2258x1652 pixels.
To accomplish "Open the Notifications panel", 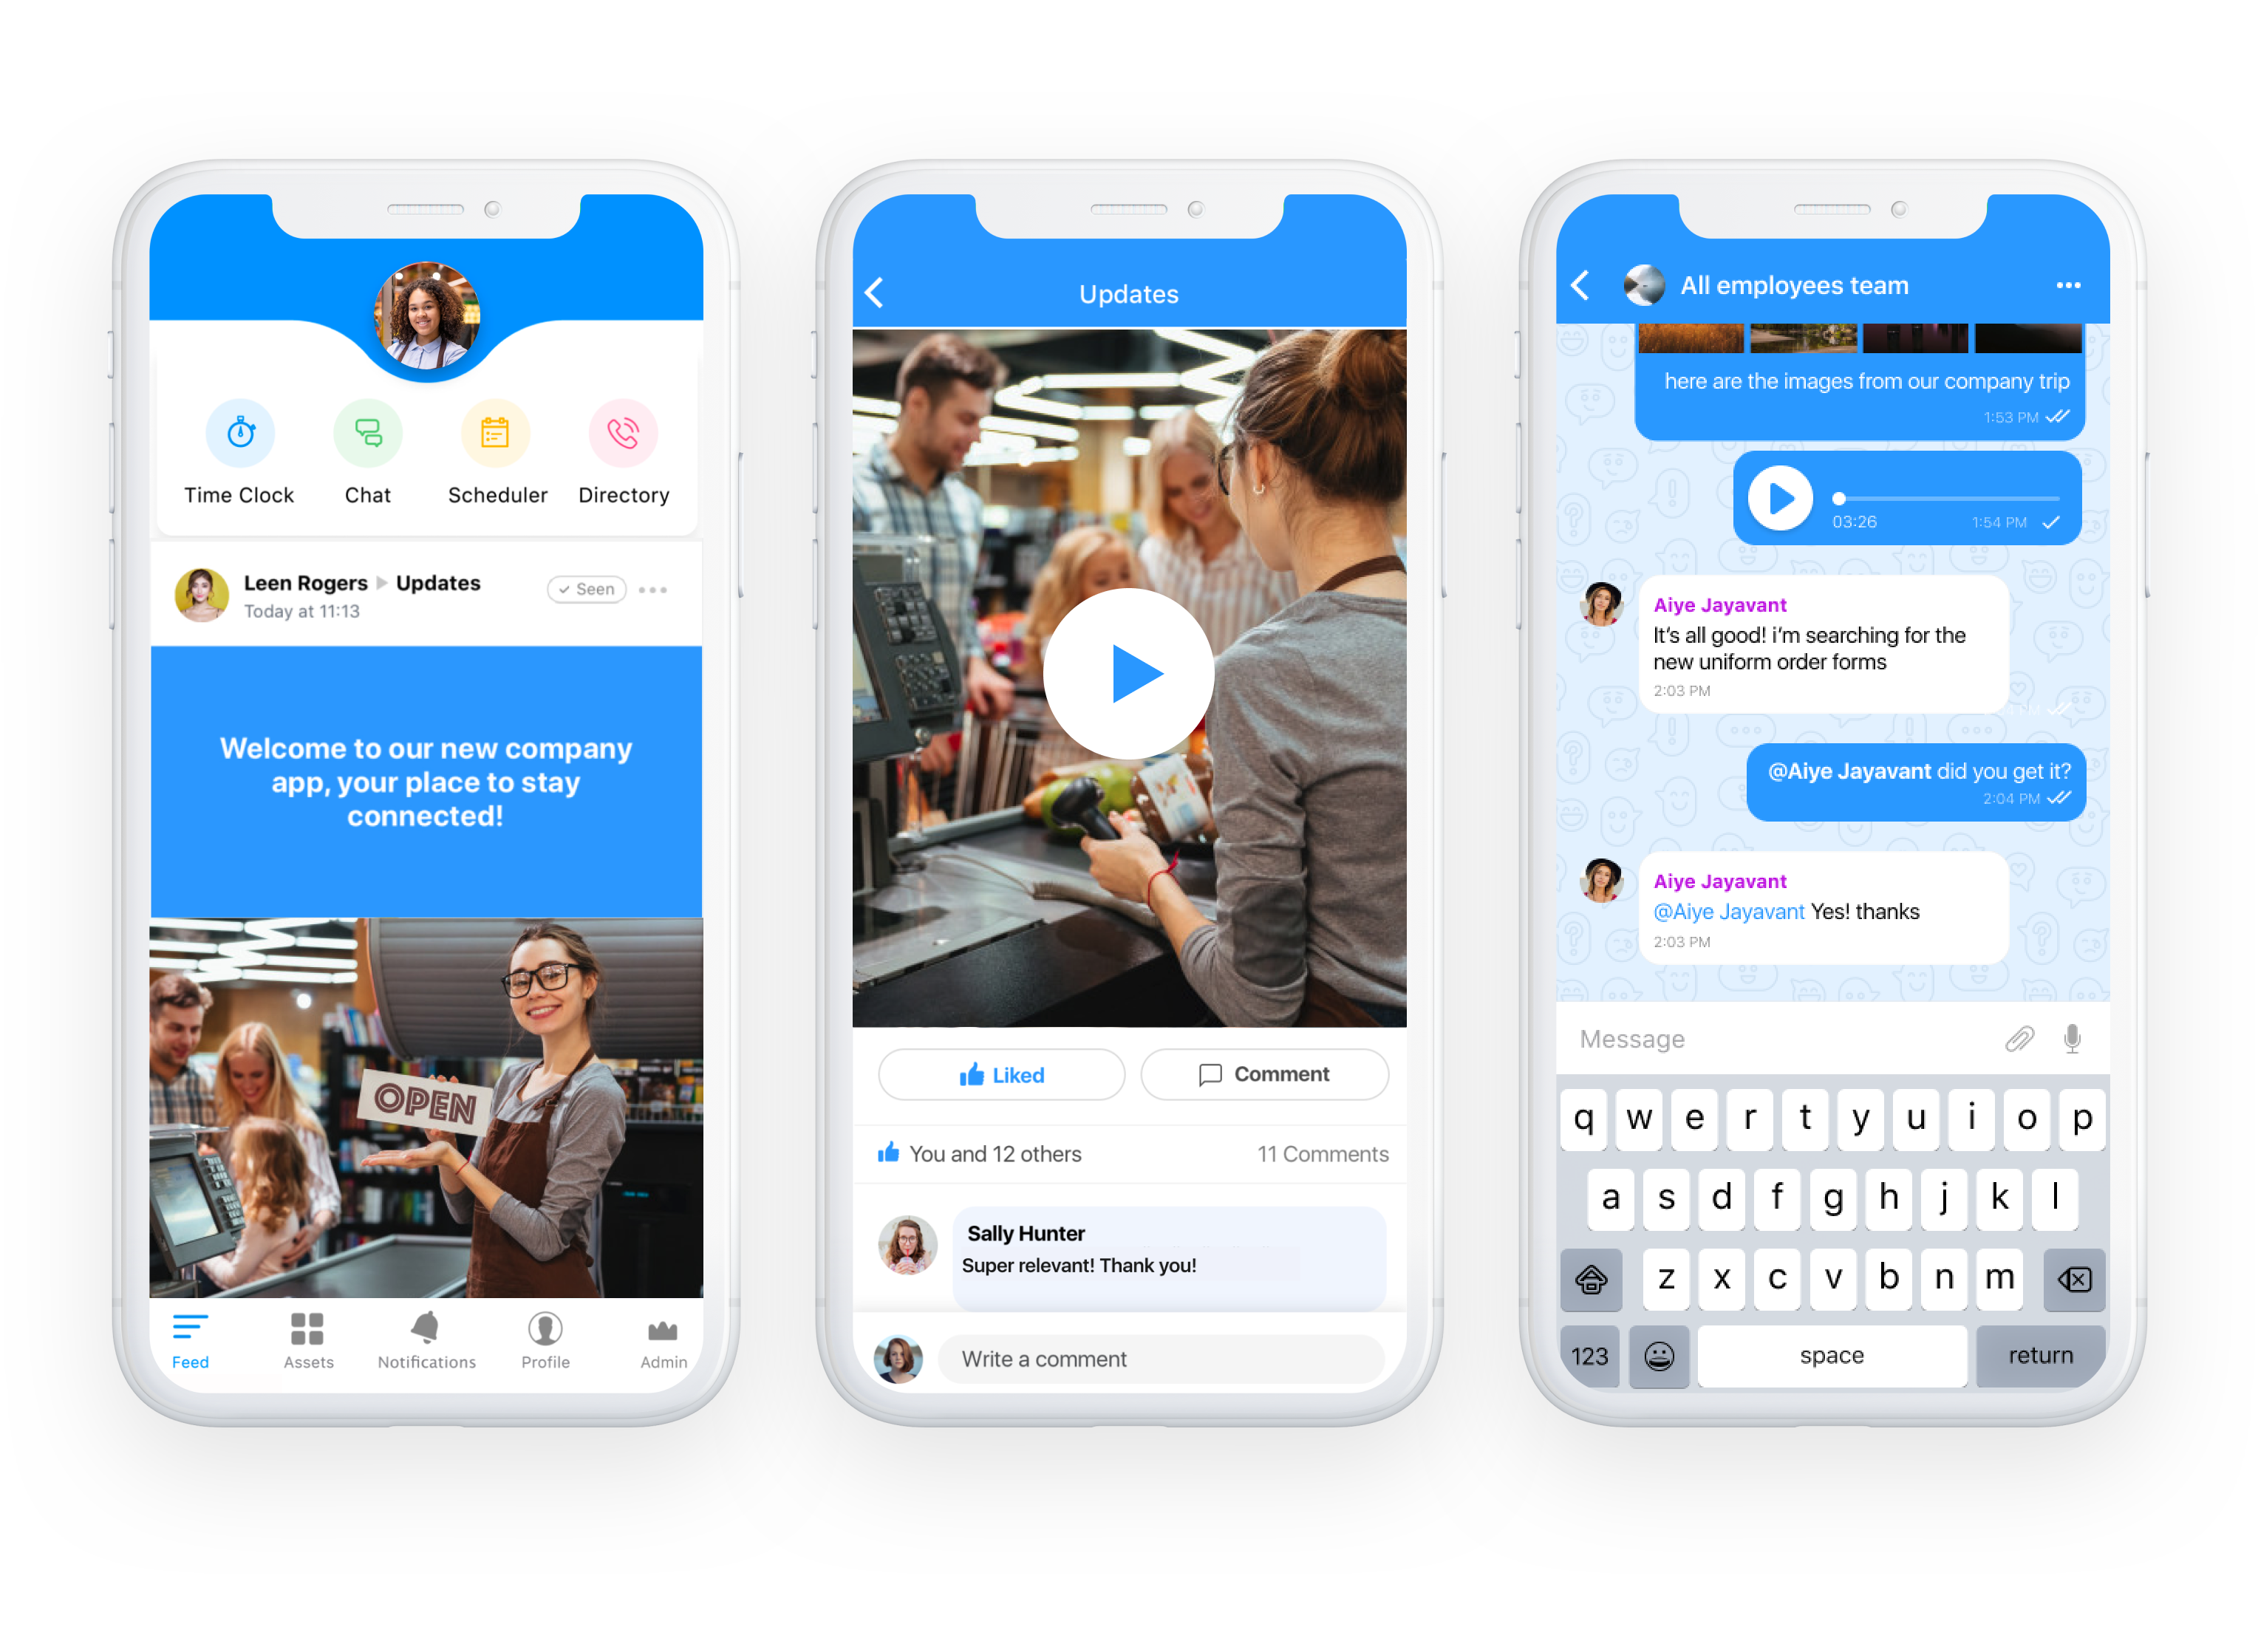I will click(x=426, y=1359).
